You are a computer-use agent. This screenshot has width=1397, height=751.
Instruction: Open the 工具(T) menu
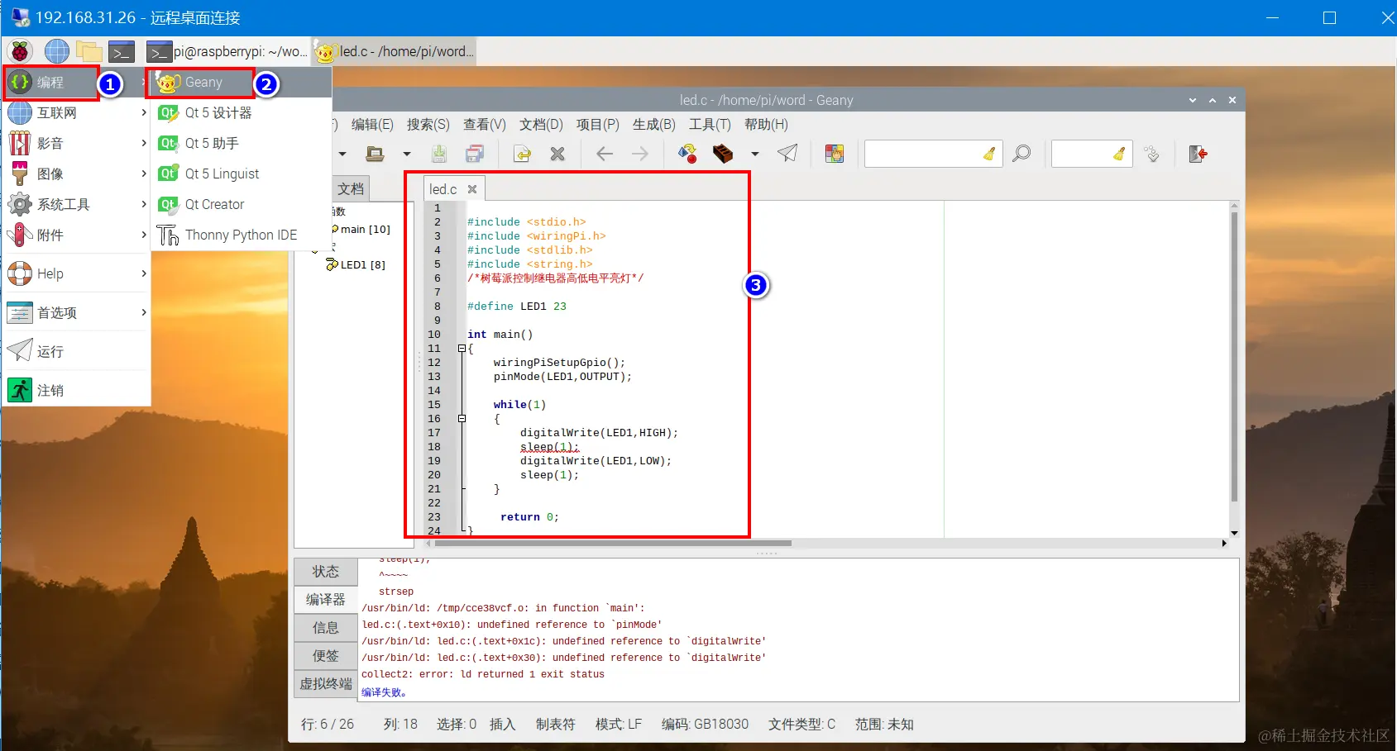710,125
